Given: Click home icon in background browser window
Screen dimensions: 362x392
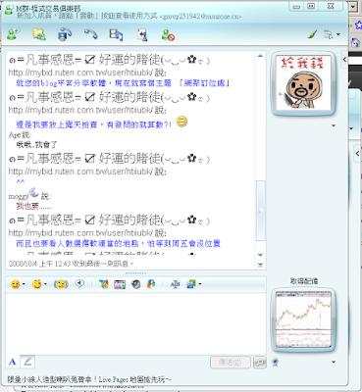Looking at the screenshot, I should (x=355, y=42).
